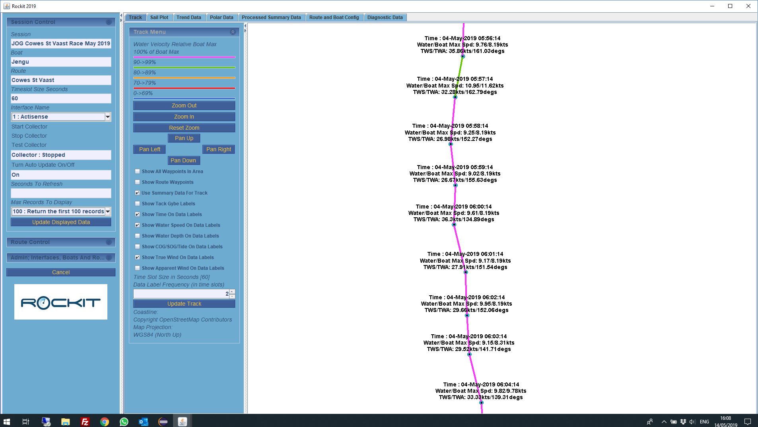Open WhatsApp from the taskbar
The width and height of the screenshot is (758, 427).
[124, 421]
